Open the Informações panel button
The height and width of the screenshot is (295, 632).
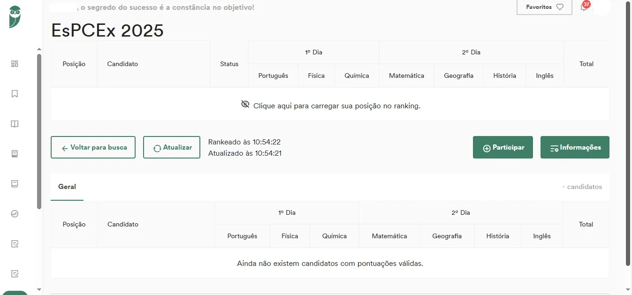point(575,147)
